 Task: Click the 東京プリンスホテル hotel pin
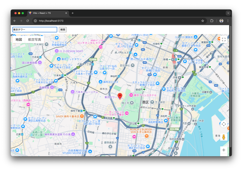coord(131,95)
